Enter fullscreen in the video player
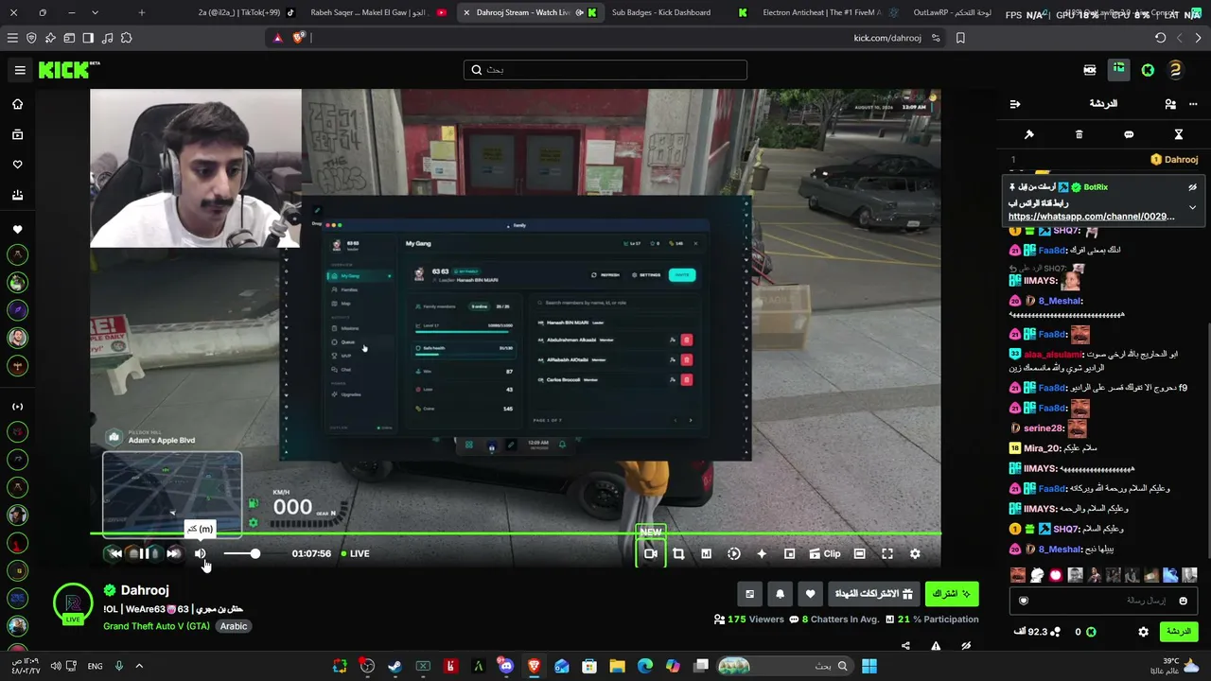This screenshot has height=681, width=1211. coord(887,553)
